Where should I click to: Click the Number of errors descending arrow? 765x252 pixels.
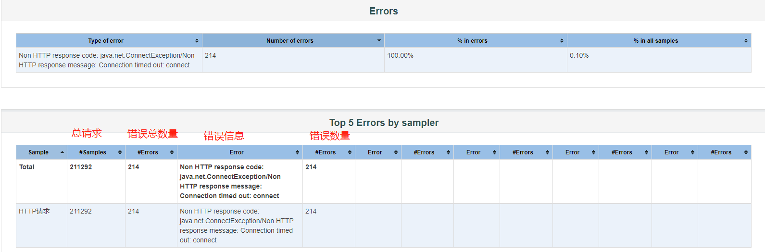pyautogui.click(x=379, y=40)
